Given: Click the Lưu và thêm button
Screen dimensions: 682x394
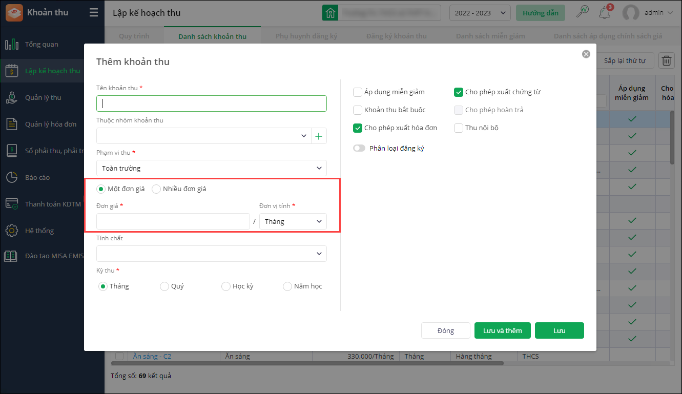Looking at the screenshot, I should (x=503, y=330).
